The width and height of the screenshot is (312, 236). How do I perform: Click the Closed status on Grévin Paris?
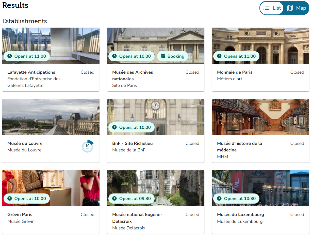point(87,214)
